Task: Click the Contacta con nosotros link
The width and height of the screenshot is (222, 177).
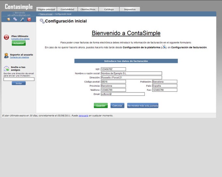Action: (x=19, y=57)
